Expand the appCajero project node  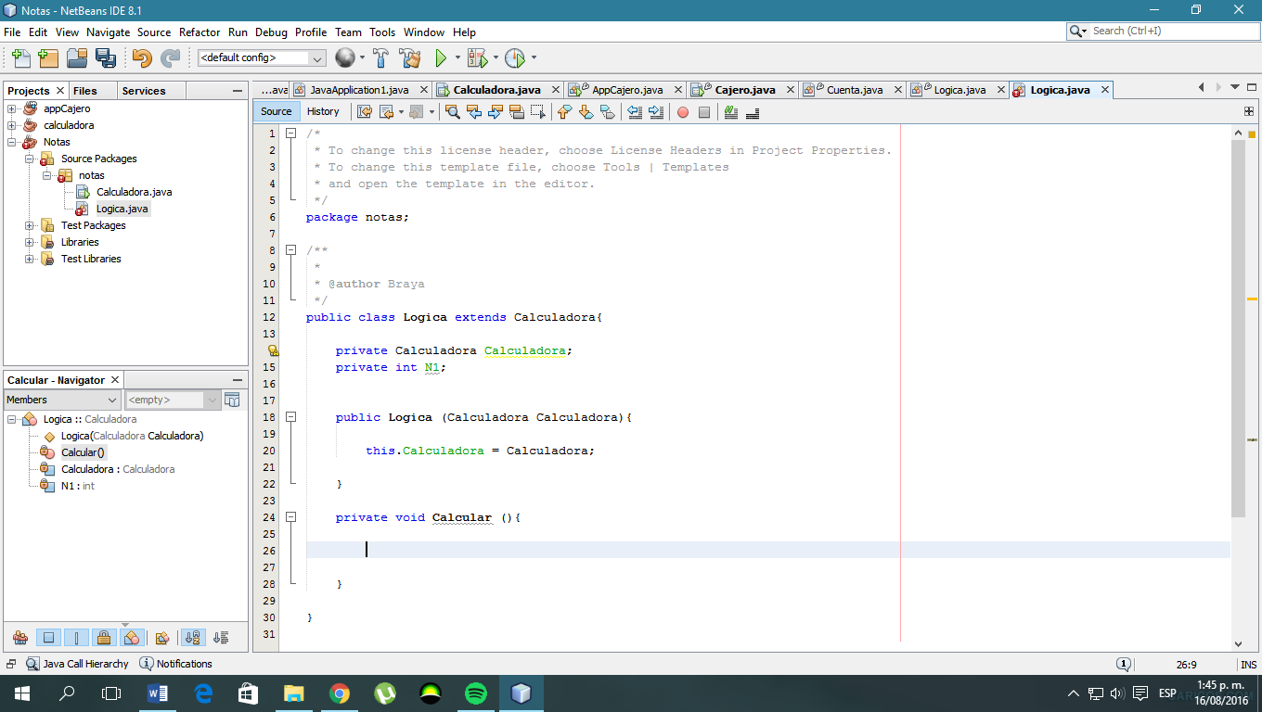click(12, 108)
